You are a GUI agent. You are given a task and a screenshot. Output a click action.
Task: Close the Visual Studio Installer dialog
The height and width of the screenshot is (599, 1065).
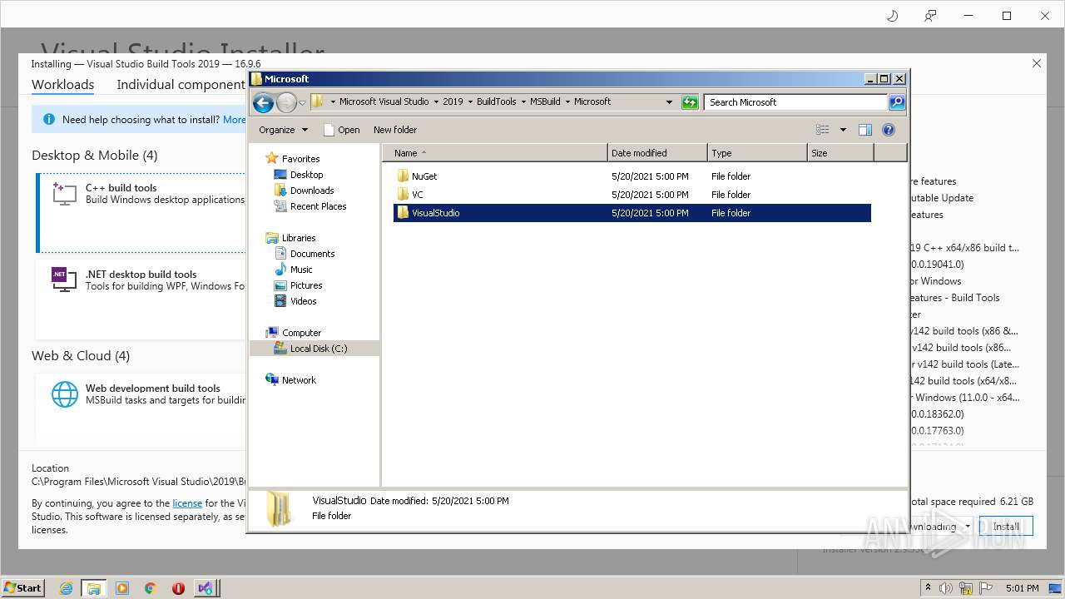(1037, 63)
